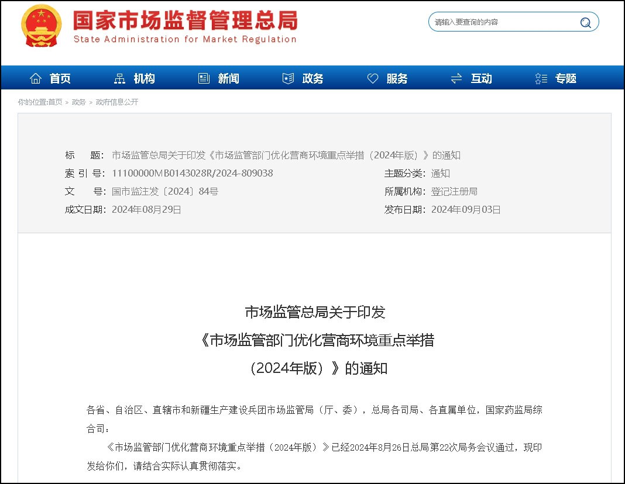
Task: Open the 服务 navigation section
Action: (x=397, y=78)
